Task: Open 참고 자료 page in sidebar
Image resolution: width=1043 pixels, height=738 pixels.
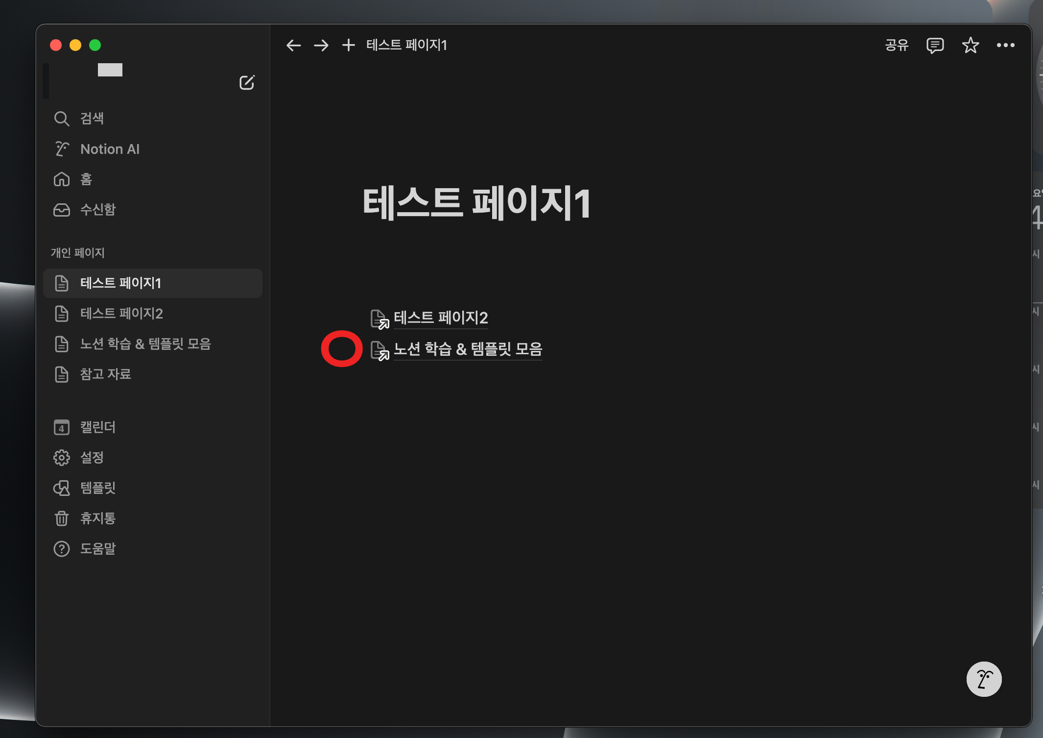Action: [105, 374]
